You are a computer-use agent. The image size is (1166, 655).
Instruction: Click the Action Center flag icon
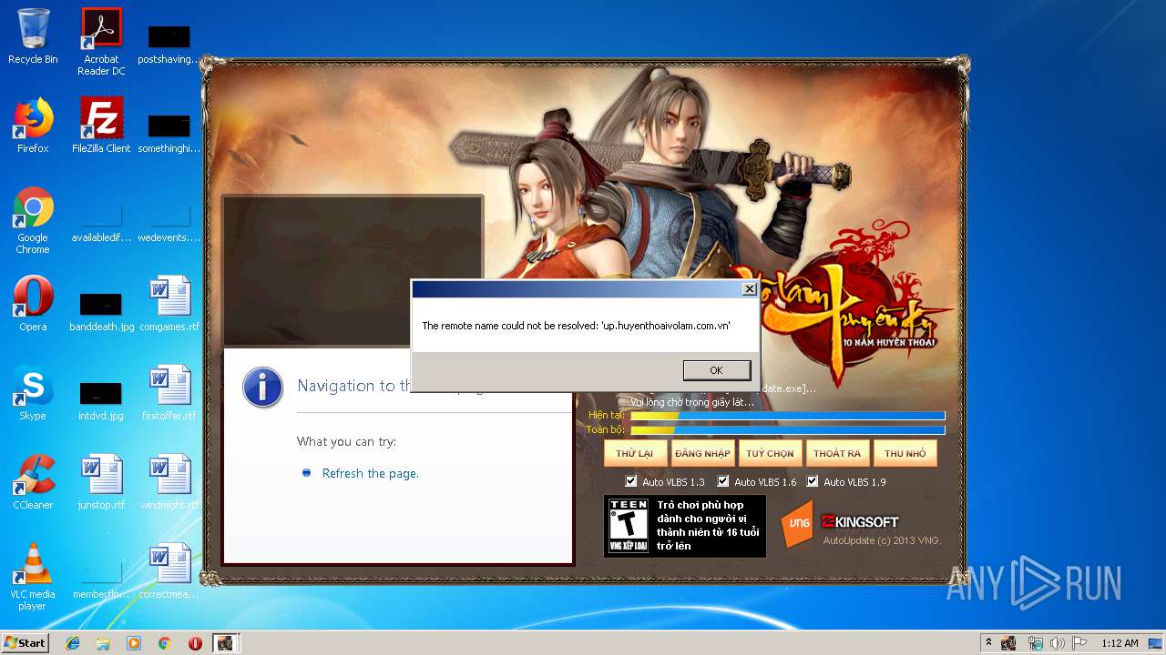coord(1079,643)
